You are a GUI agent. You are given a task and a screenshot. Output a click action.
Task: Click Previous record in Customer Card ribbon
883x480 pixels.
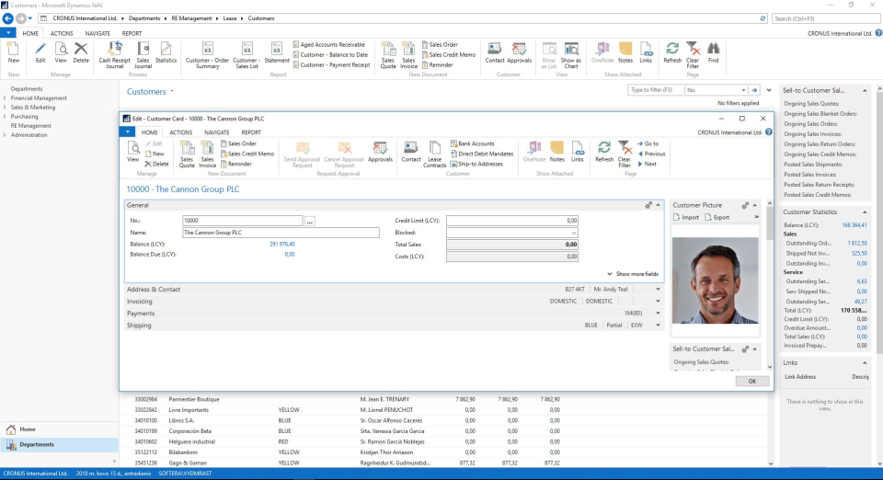click(x=651, y=154)
